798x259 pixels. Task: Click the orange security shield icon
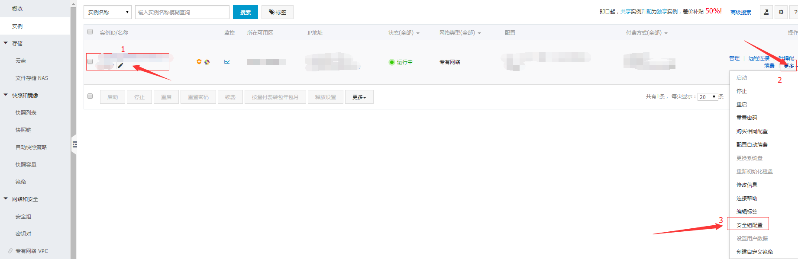click(x=199, y=62)
